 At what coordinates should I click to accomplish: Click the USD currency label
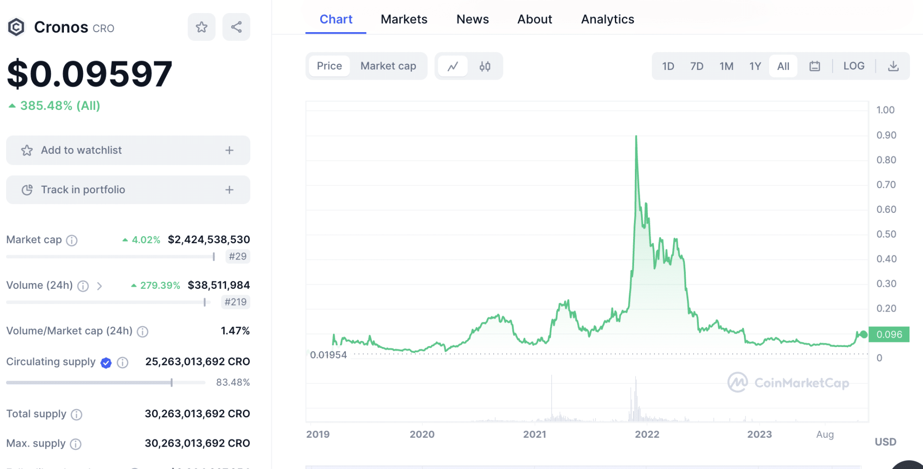(x=885, y=442)
